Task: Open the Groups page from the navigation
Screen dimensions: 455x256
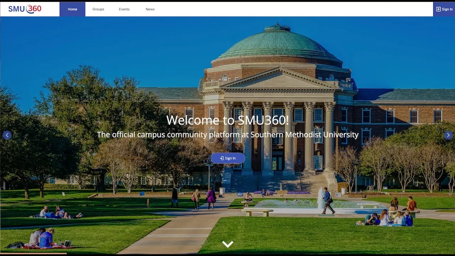Action: click(98, 9)
